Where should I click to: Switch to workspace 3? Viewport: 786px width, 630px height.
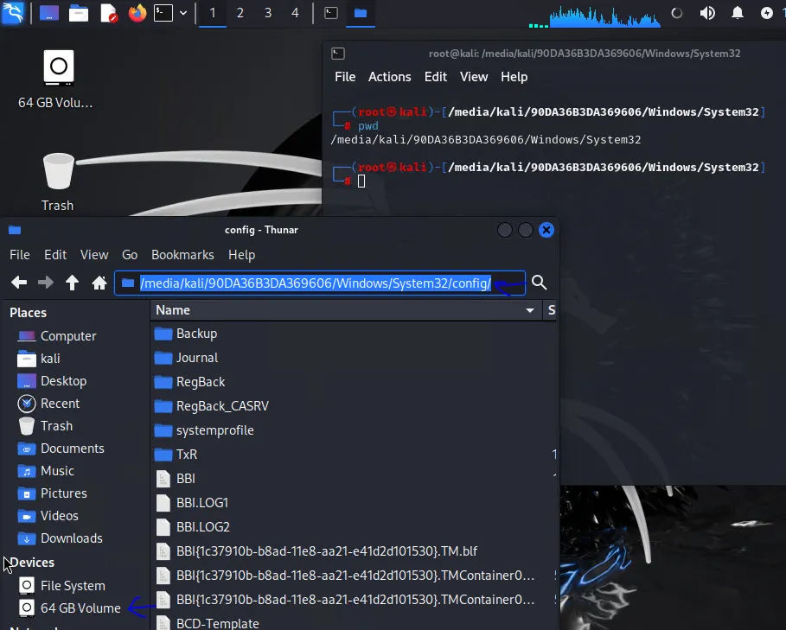pos(268,13)
